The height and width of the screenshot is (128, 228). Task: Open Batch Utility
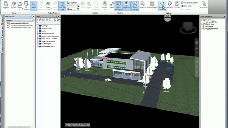point(186,6)
